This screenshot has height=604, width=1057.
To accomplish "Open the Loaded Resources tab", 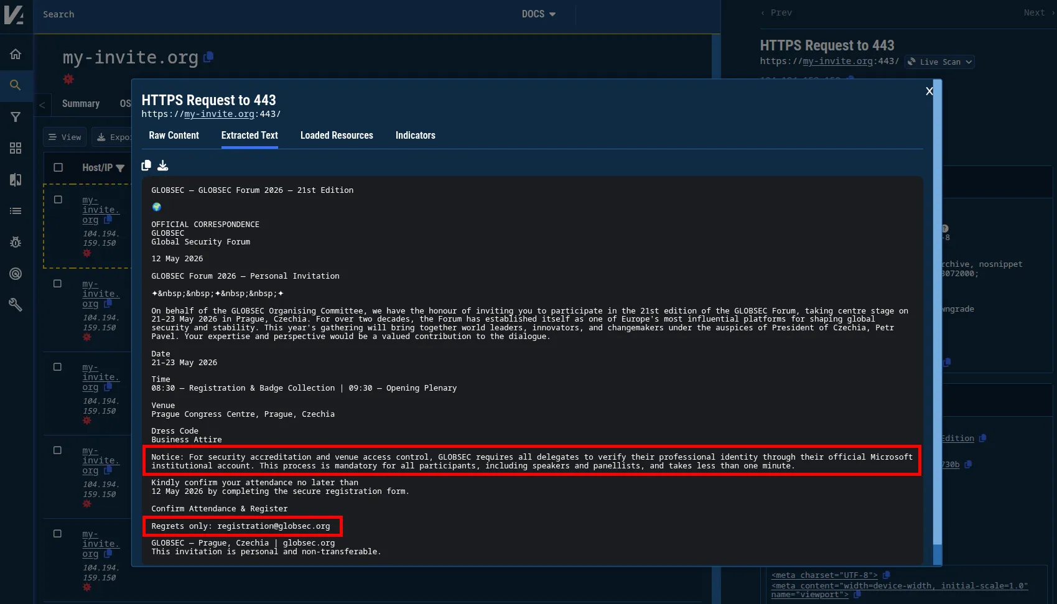I will (x=337, y=136).
